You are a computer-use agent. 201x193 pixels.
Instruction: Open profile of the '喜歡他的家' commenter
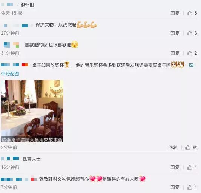[x=11, y=45]
